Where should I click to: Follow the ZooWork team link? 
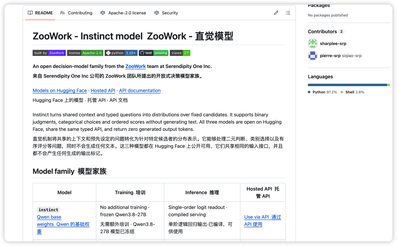pos(135,67)
